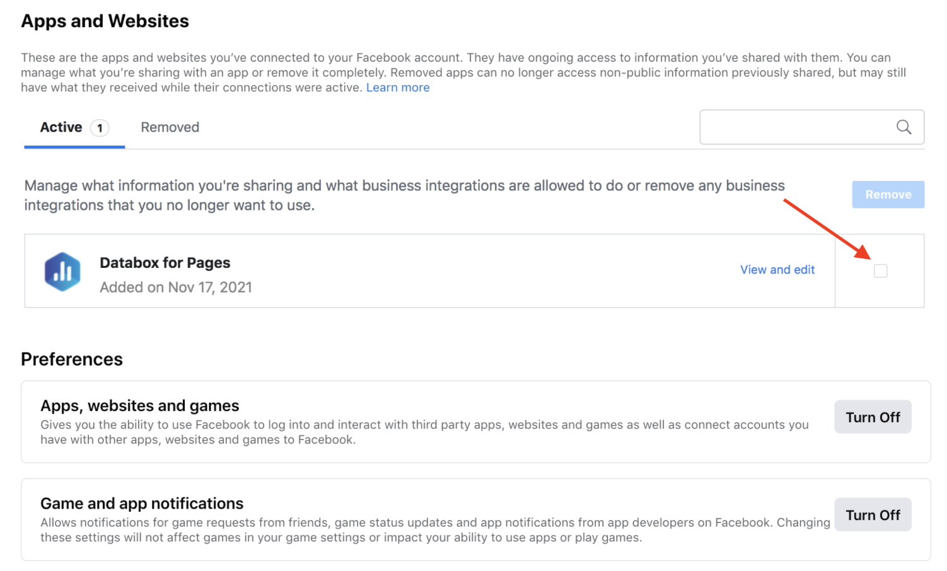The height and width of the screenshot is (571, 947).
Task: Click the magnifying glass search icon
Action: 903,127
